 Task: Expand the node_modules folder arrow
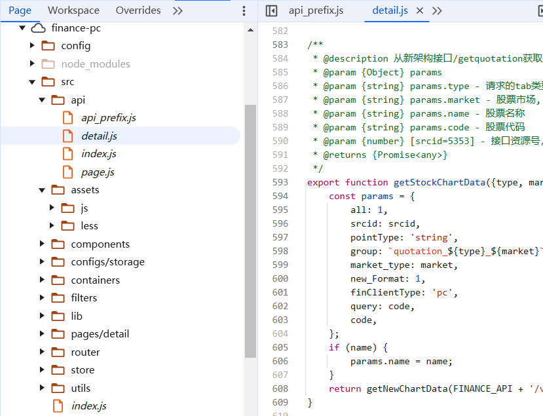32,64
